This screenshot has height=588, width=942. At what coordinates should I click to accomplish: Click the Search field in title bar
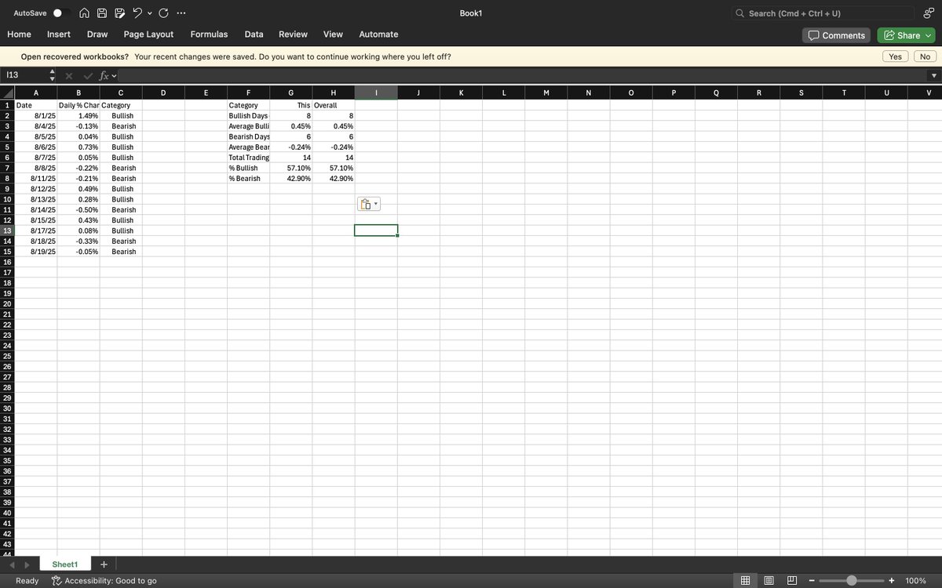[823, 13]
